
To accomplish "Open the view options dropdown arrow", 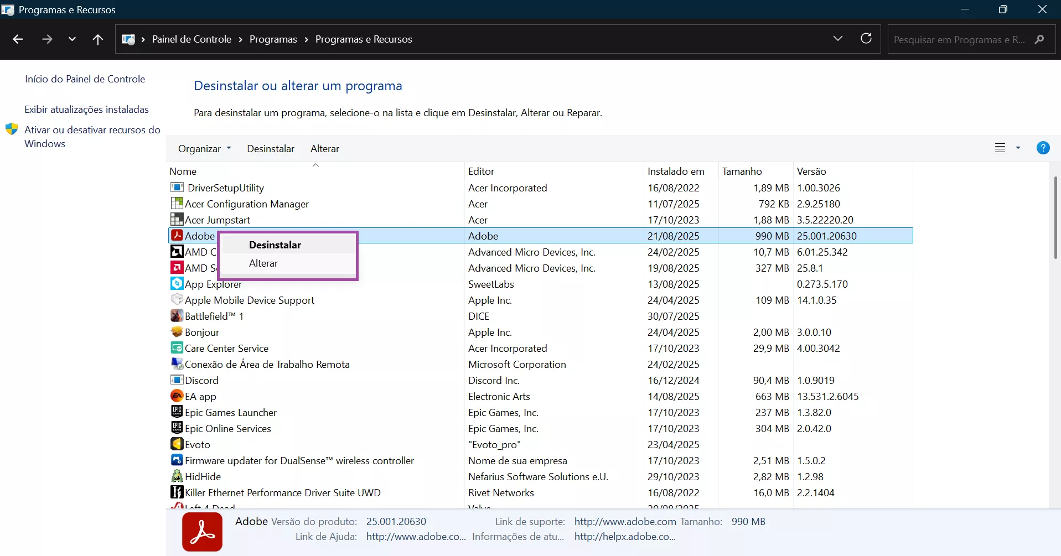I will point(1018,148).
